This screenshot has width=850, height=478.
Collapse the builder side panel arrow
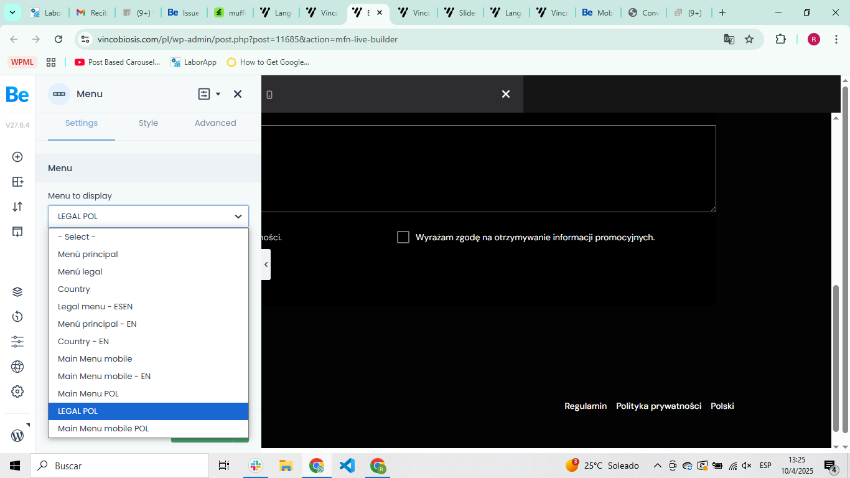click(x=266, y=265)
